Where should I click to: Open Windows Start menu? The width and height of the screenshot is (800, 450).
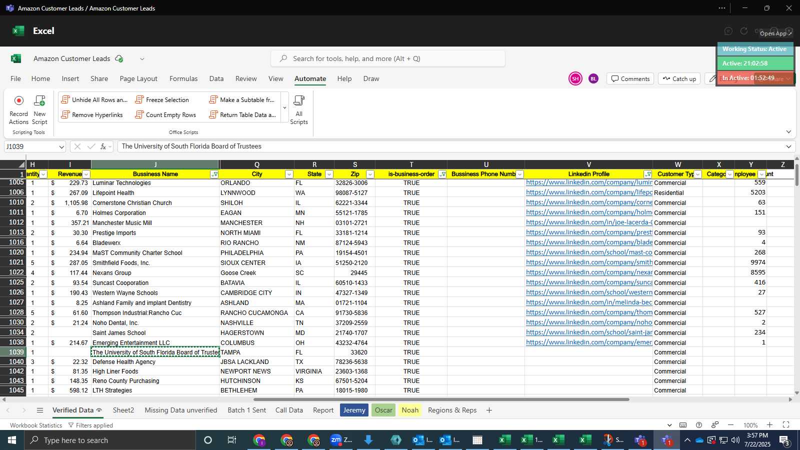coord(12,440)
